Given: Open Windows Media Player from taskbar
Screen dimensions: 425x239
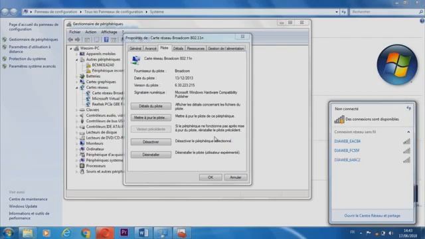Looking at the screenshot, I should pyautogui.click(x=46, y=233).
